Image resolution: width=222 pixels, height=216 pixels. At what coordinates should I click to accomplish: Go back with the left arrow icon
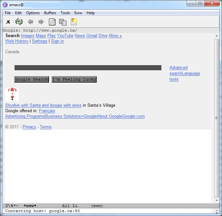30,22
